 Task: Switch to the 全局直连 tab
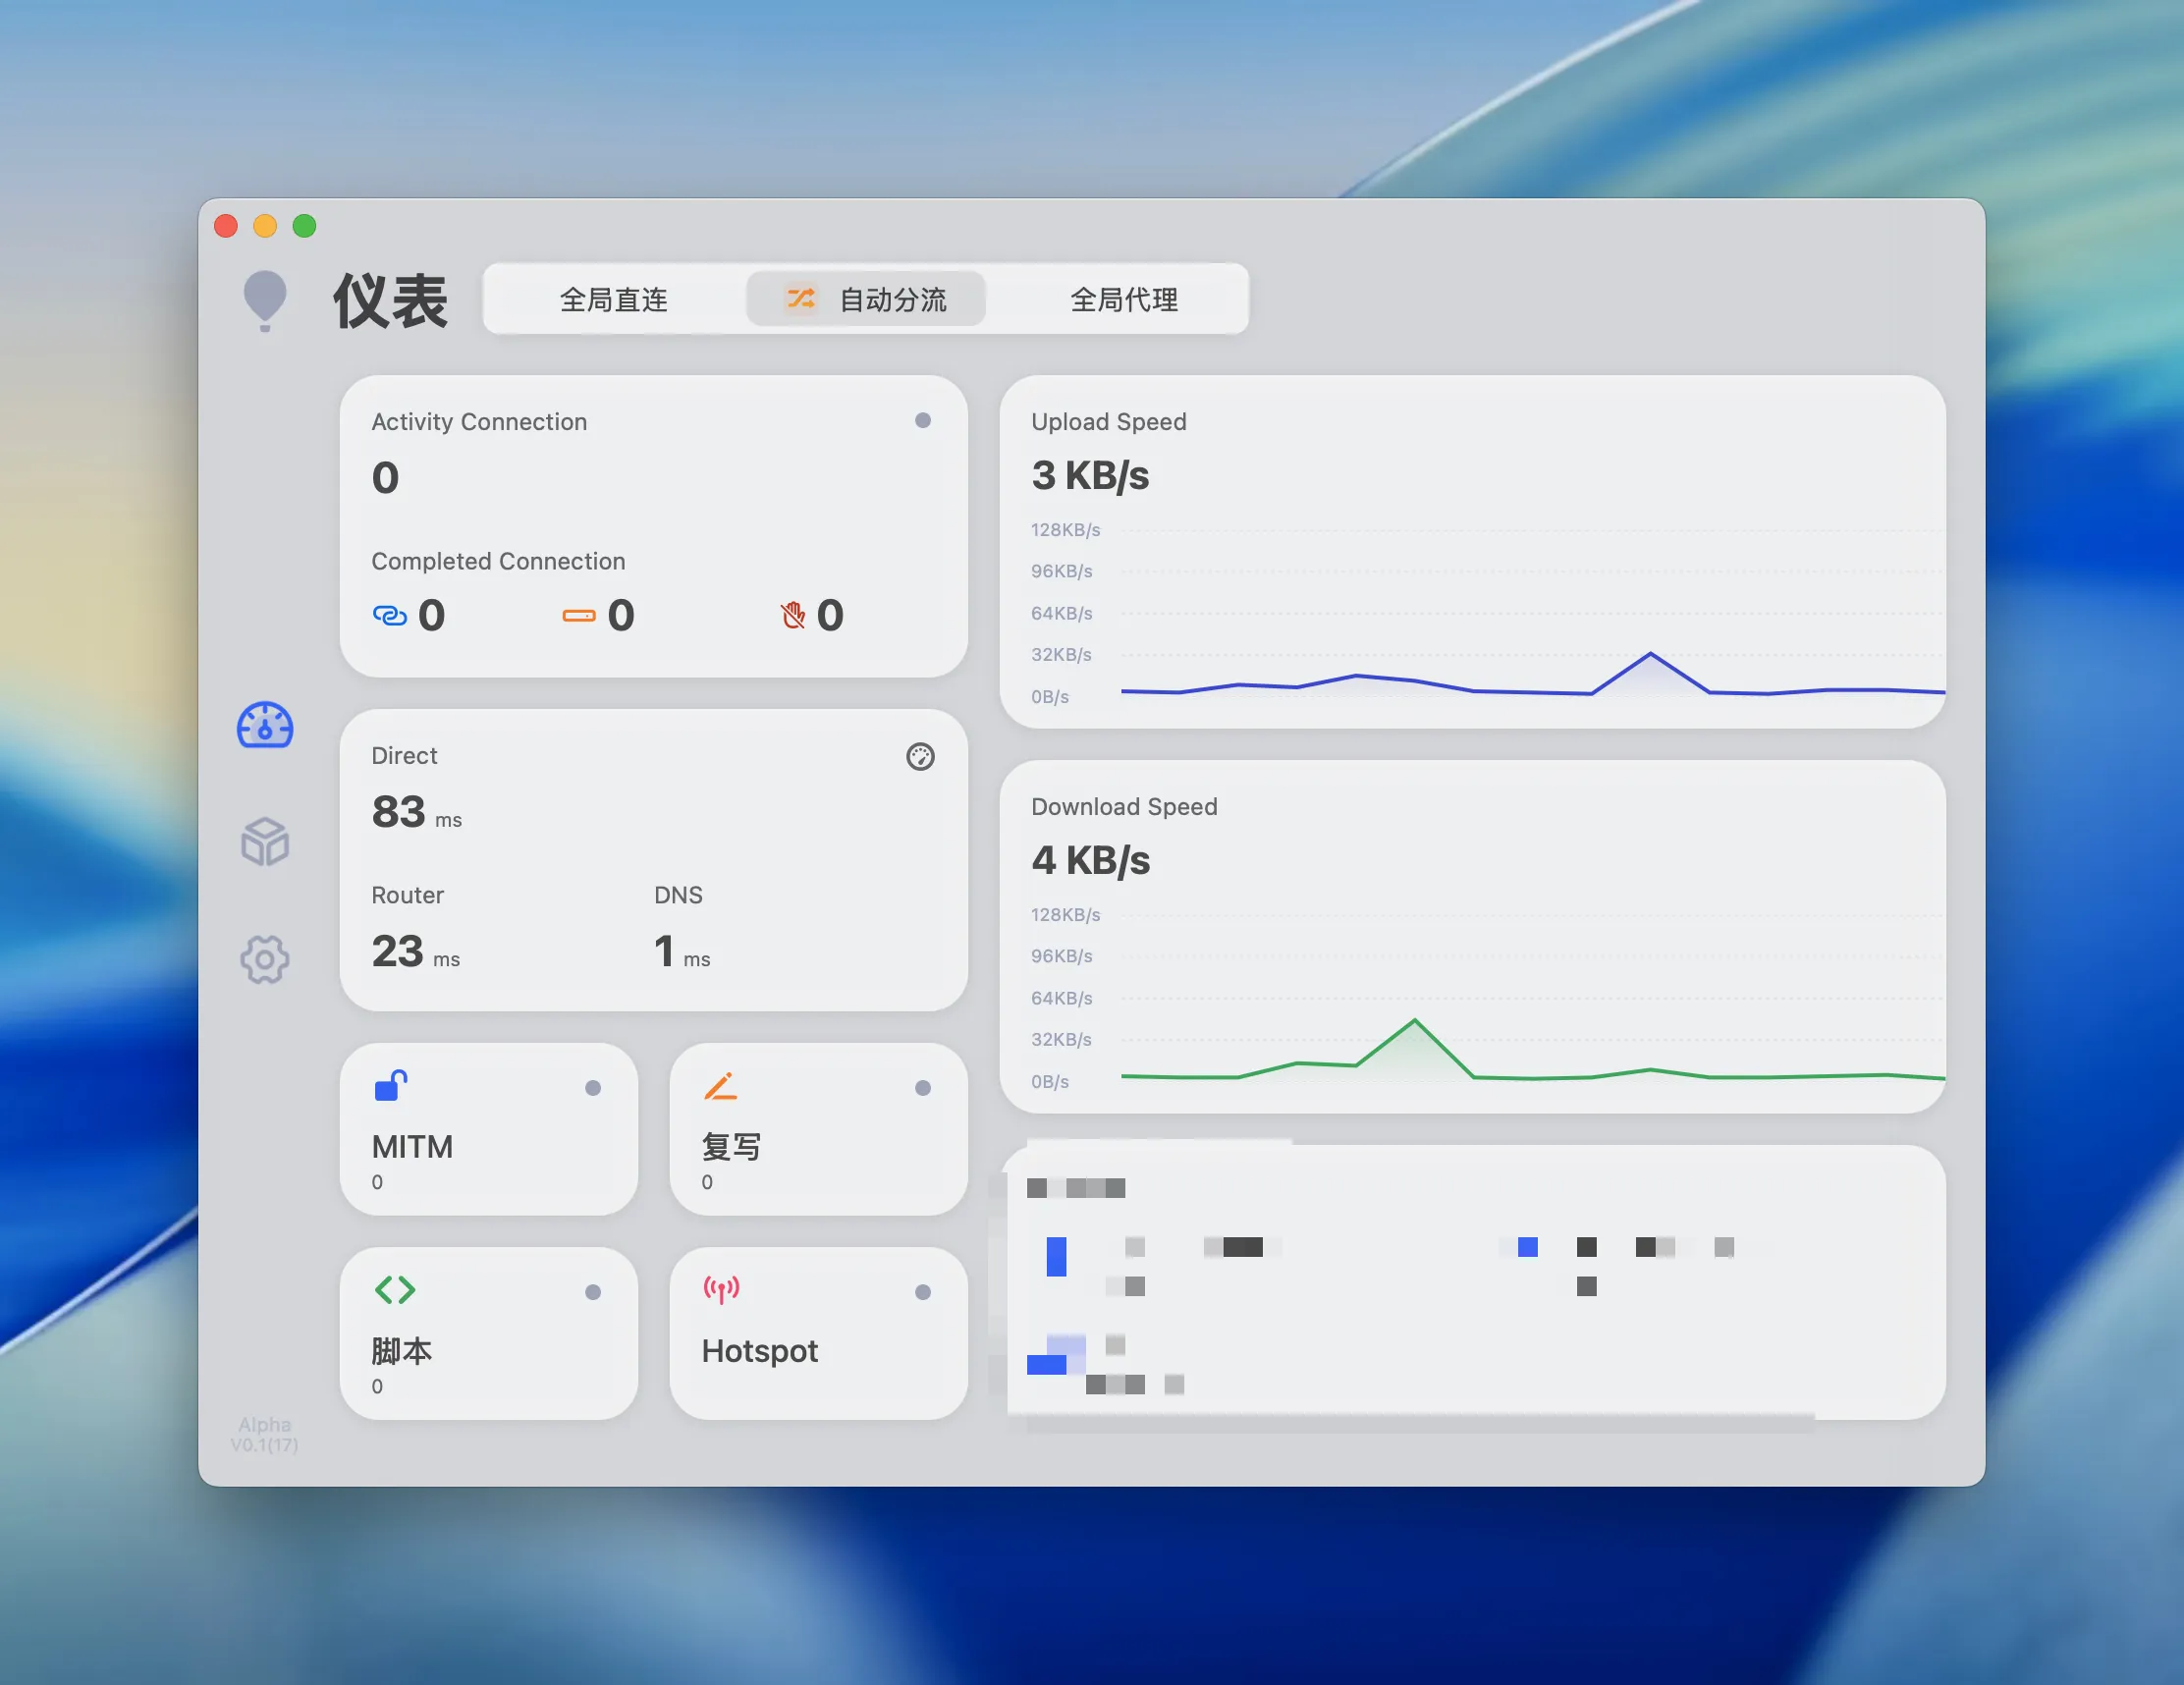pos(614,299)
